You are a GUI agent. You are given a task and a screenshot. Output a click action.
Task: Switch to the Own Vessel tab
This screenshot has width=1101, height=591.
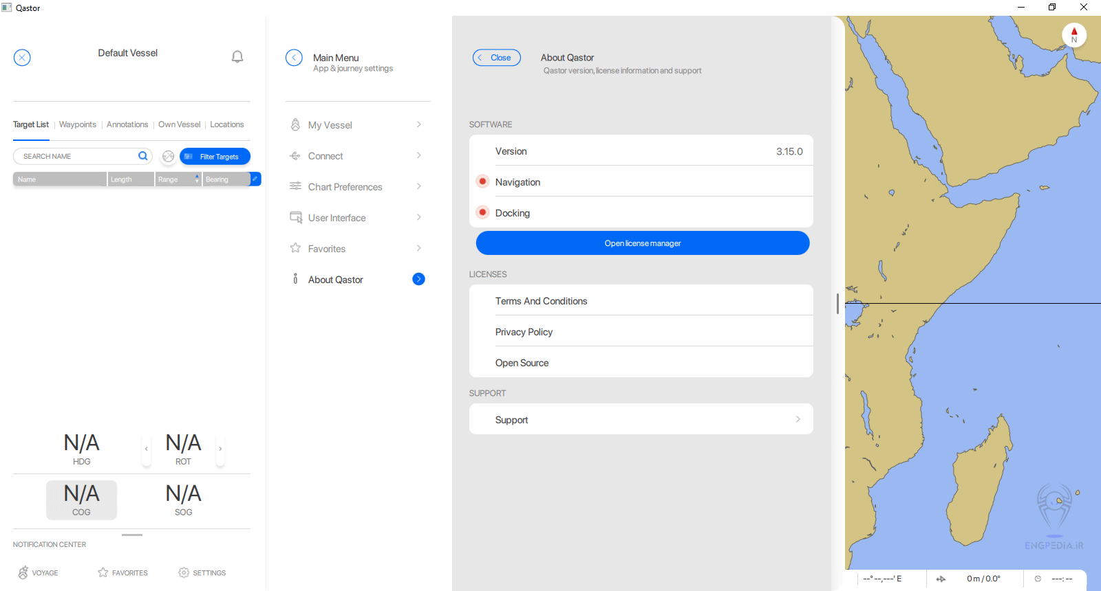coord(180,124)
